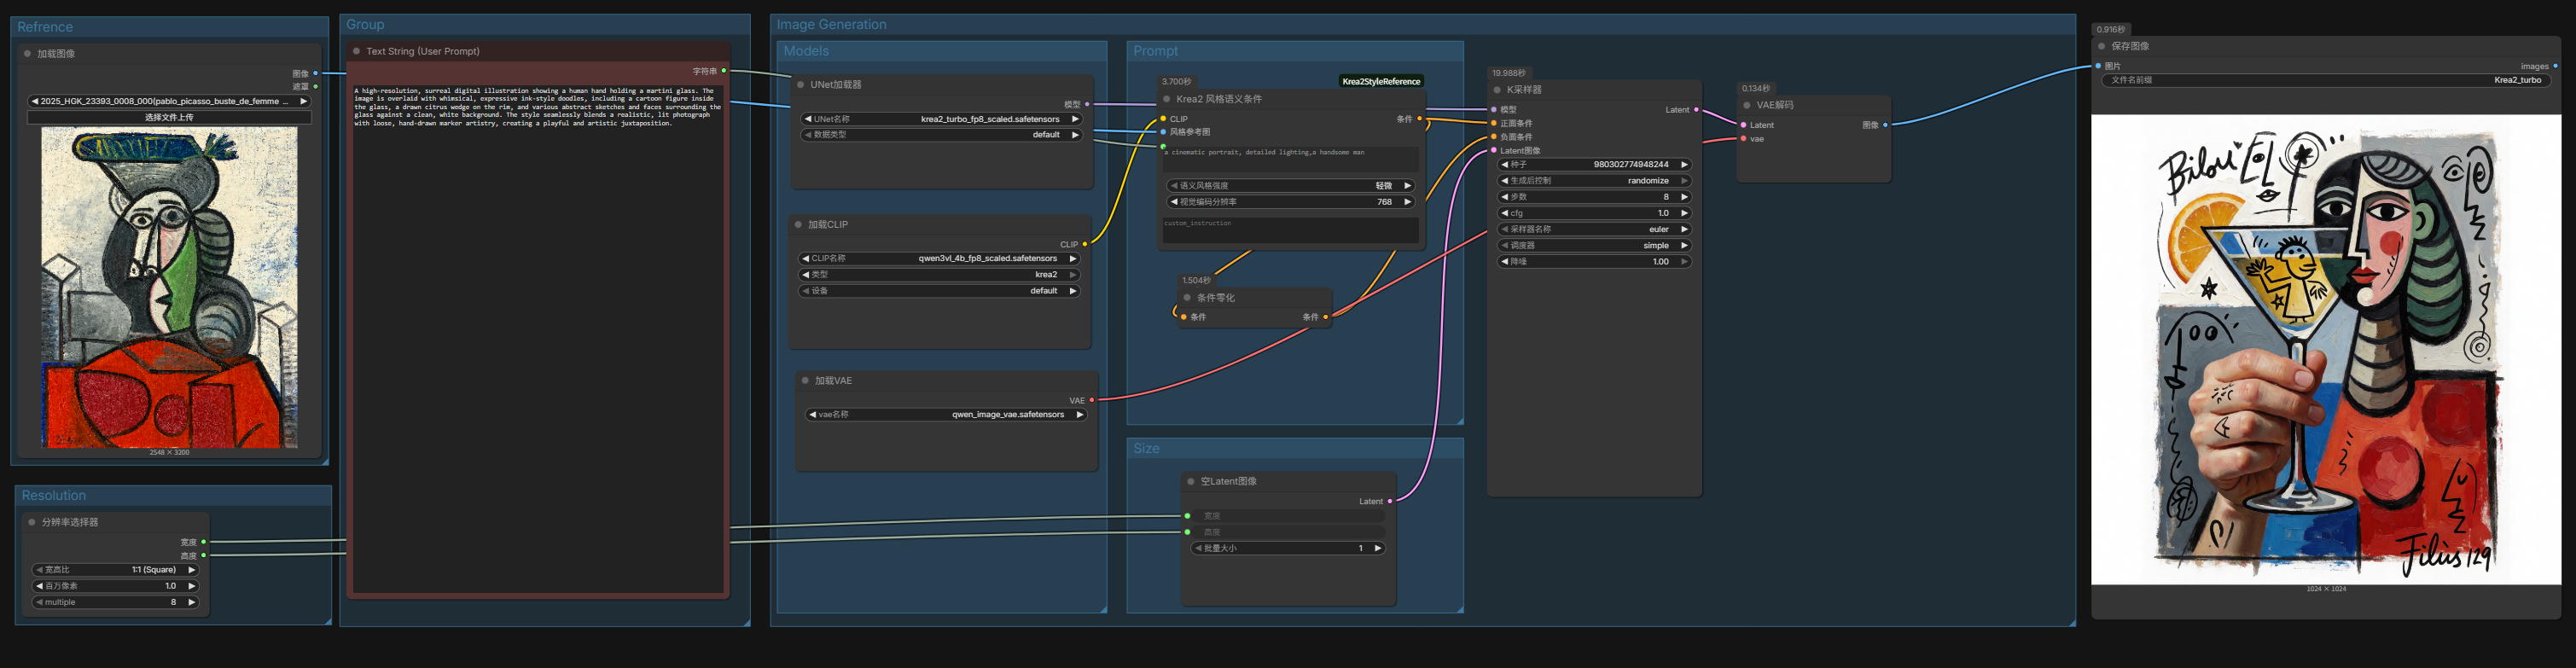
Task: Collapse the VAE解码 node via its dot
Action: point(1747,105)
